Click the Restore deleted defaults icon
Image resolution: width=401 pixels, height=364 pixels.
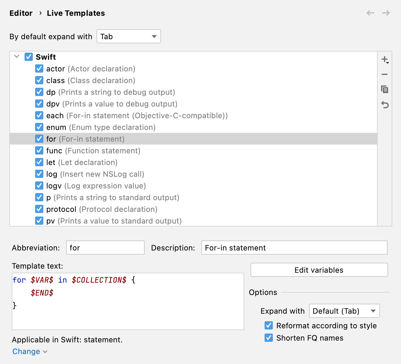[385, 104]
